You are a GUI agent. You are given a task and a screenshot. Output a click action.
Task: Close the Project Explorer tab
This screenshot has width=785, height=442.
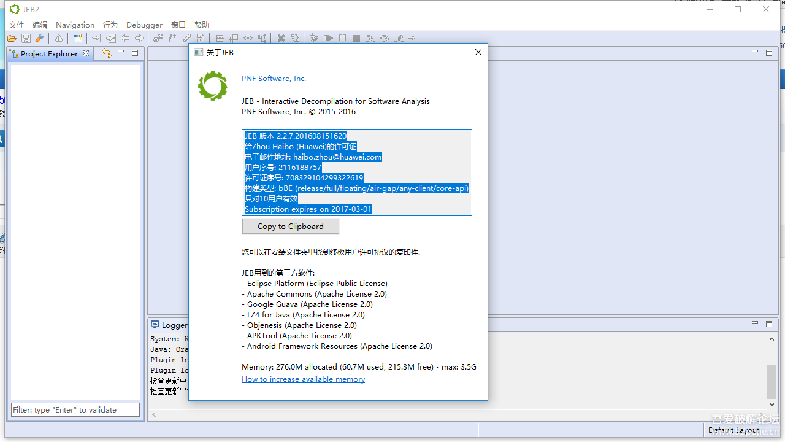tap(86, 53)
